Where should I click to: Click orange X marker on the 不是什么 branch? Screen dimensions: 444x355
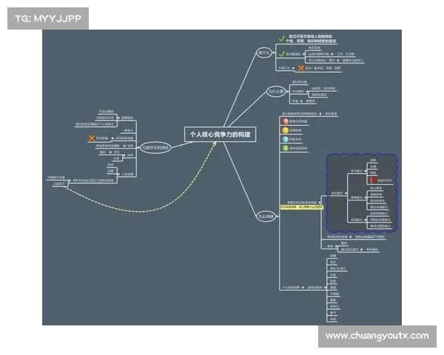(x=301, y=68)
